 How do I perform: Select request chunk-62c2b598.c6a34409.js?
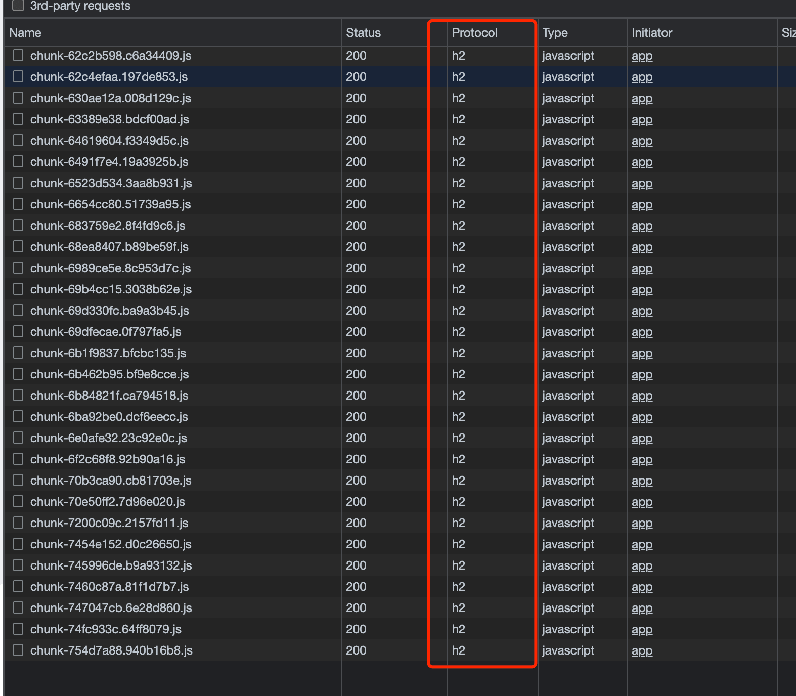click(x=110, y=56)
